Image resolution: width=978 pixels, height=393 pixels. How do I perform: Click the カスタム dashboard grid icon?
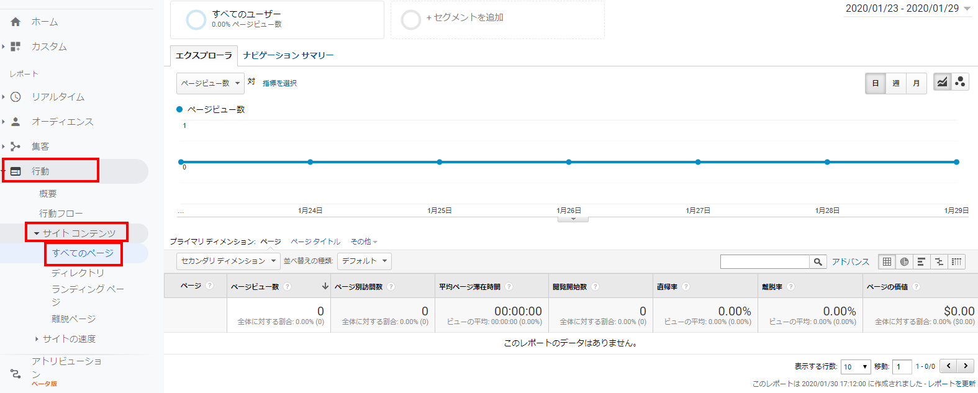click(x=16, y=47)
